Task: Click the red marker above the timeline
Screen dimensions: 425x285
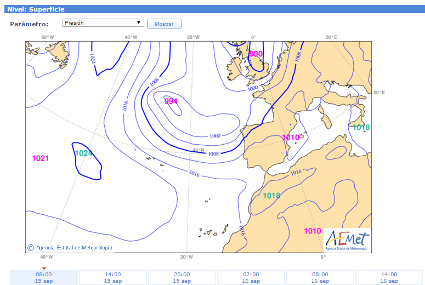Action: tap(44, 268)
